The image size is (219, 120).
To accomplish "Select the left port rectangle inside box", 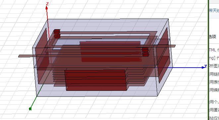I will coord(41,56).
